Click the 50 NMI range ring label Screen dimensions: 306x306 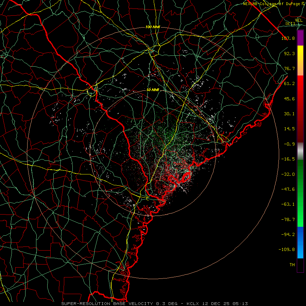(153, 90)
